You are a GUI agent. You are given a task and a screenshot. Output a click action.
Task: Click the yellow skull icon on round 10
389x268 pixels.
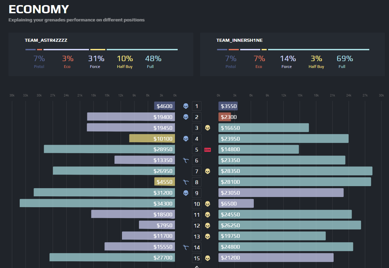point(207,204)
